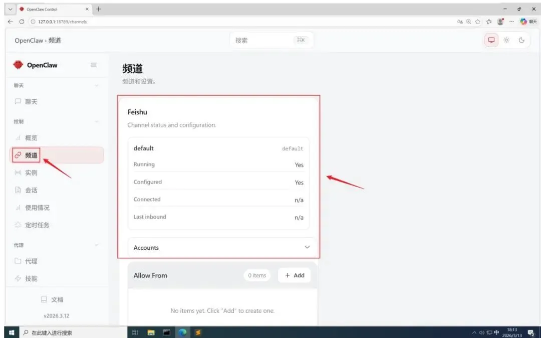Click the browser zoom magnifier icon

click(x=468, y=22)
